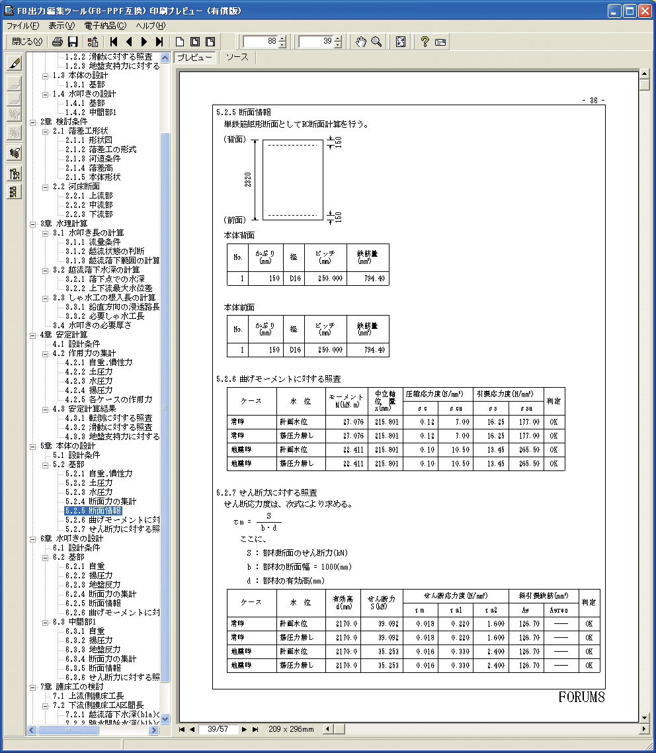The image size is (656, 753).
Task: Click the fit-to-window icon
Action: point(401,42)
